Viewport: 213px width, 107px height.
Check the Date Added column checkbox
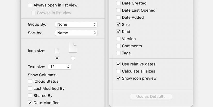pyautogui.click(x=118, y=17)
